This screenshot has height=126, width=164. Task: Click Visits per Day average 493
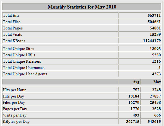[136, 115]
